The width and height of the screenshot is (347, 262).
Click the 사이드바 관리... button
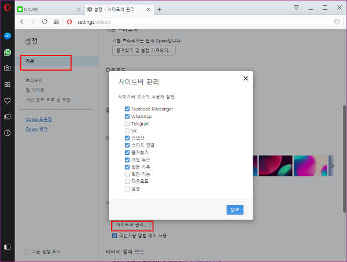pos(132,225)
